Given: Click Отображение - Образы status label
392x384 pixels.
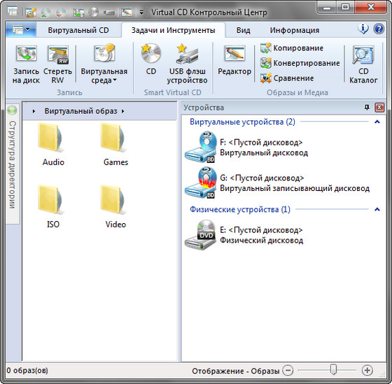Looking at the screenshot, I should (x=235, y=371).
